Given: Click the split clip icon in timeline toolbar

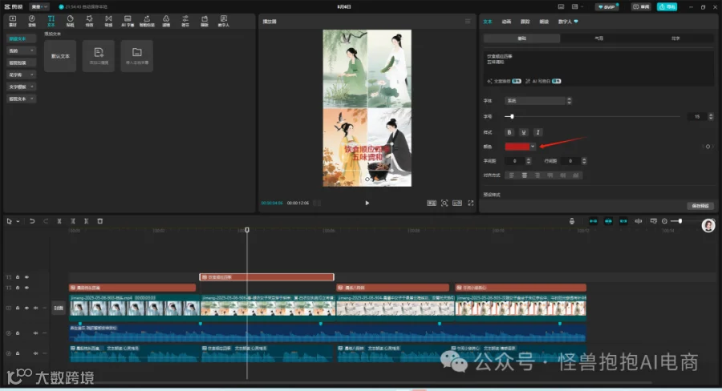Looking at the screenshot, I should pyautogui.click(x=59, y=221).
